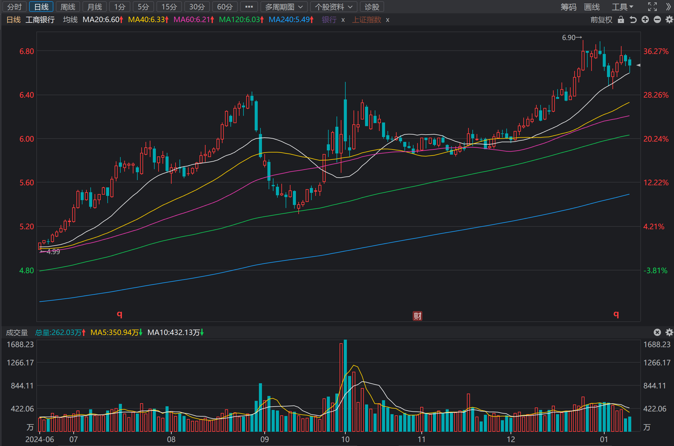Open chart settings gear icon
Screen dimensions: 674x446
coord(669,20)
